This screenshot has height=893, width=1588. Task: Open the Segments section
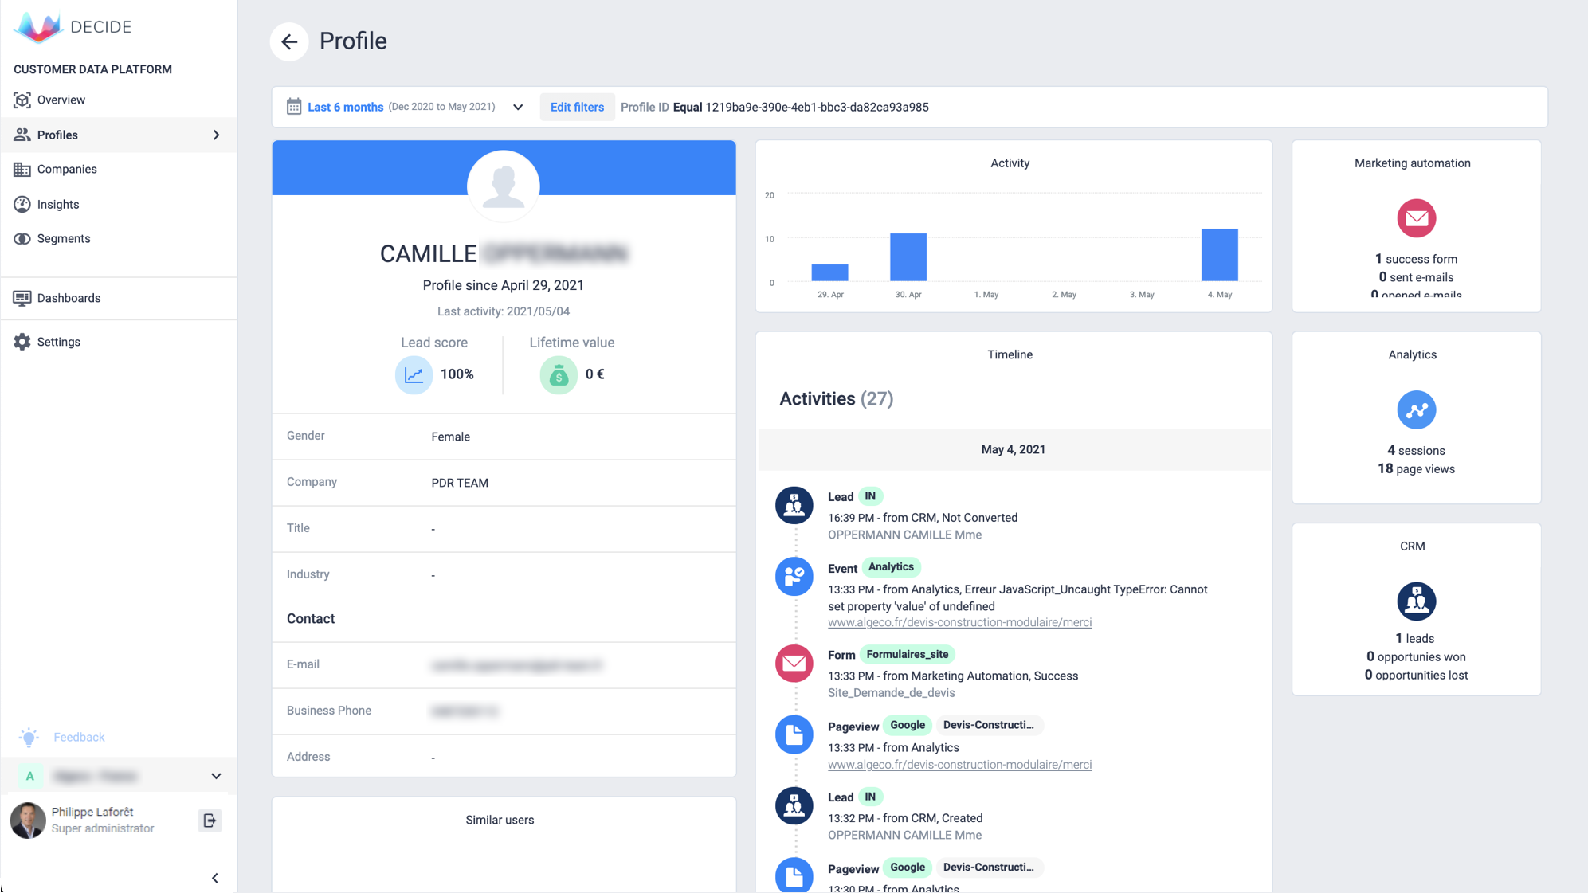point(63,238)
